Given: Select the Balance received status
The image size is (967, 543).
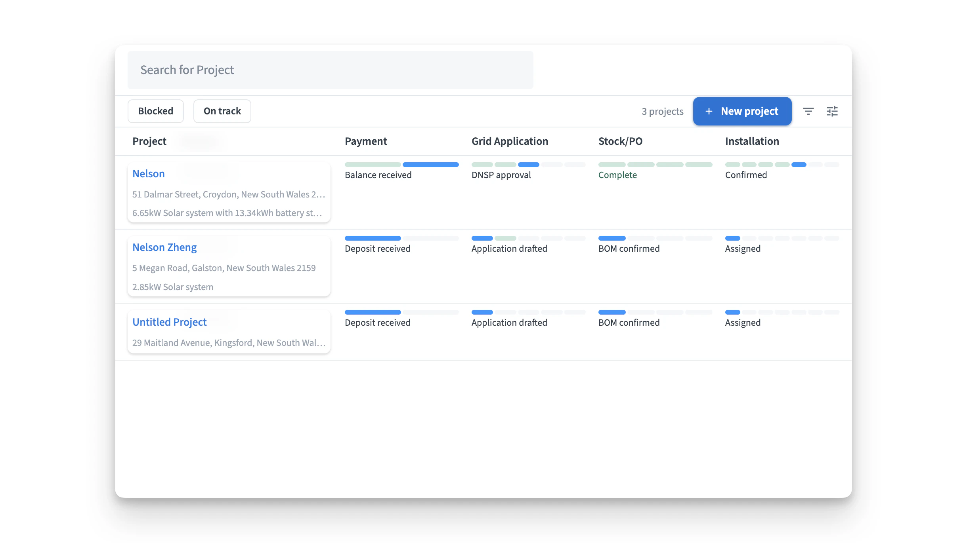Looking at the screenshot, I should pyautogui.click(x=378, y=175).
